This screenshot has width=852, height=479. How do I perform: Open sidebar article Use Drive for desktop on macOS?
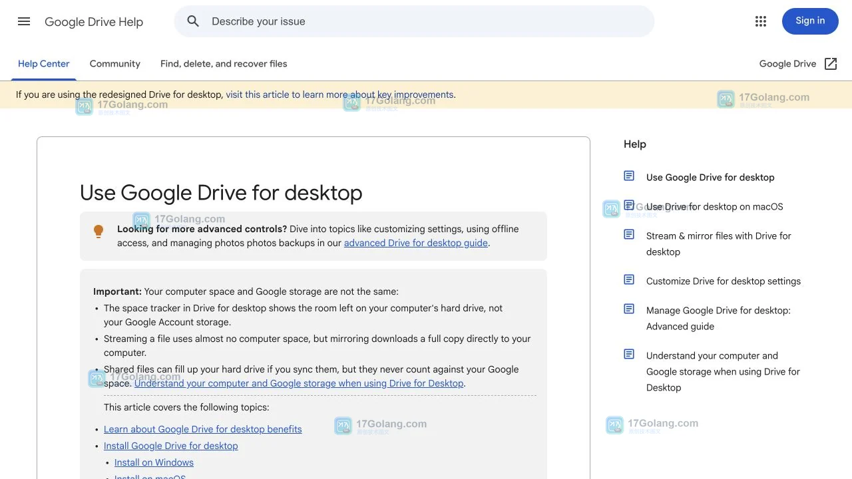715,206
